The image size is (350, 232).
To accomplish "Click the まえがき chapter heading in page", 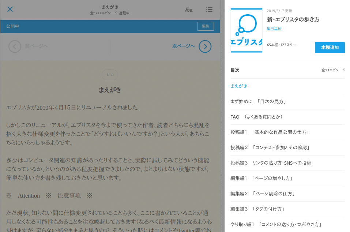I will point(110,90).
